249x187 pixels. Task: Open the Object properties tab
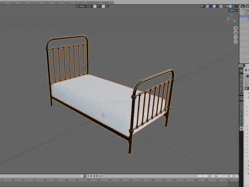pos(242,103)
